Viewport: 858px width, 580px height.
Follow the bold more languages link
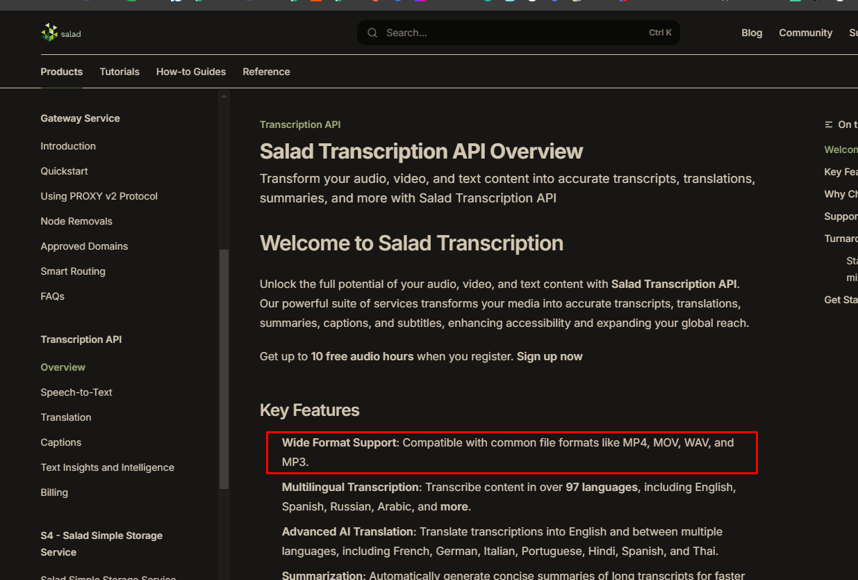(x=454, y=506)
